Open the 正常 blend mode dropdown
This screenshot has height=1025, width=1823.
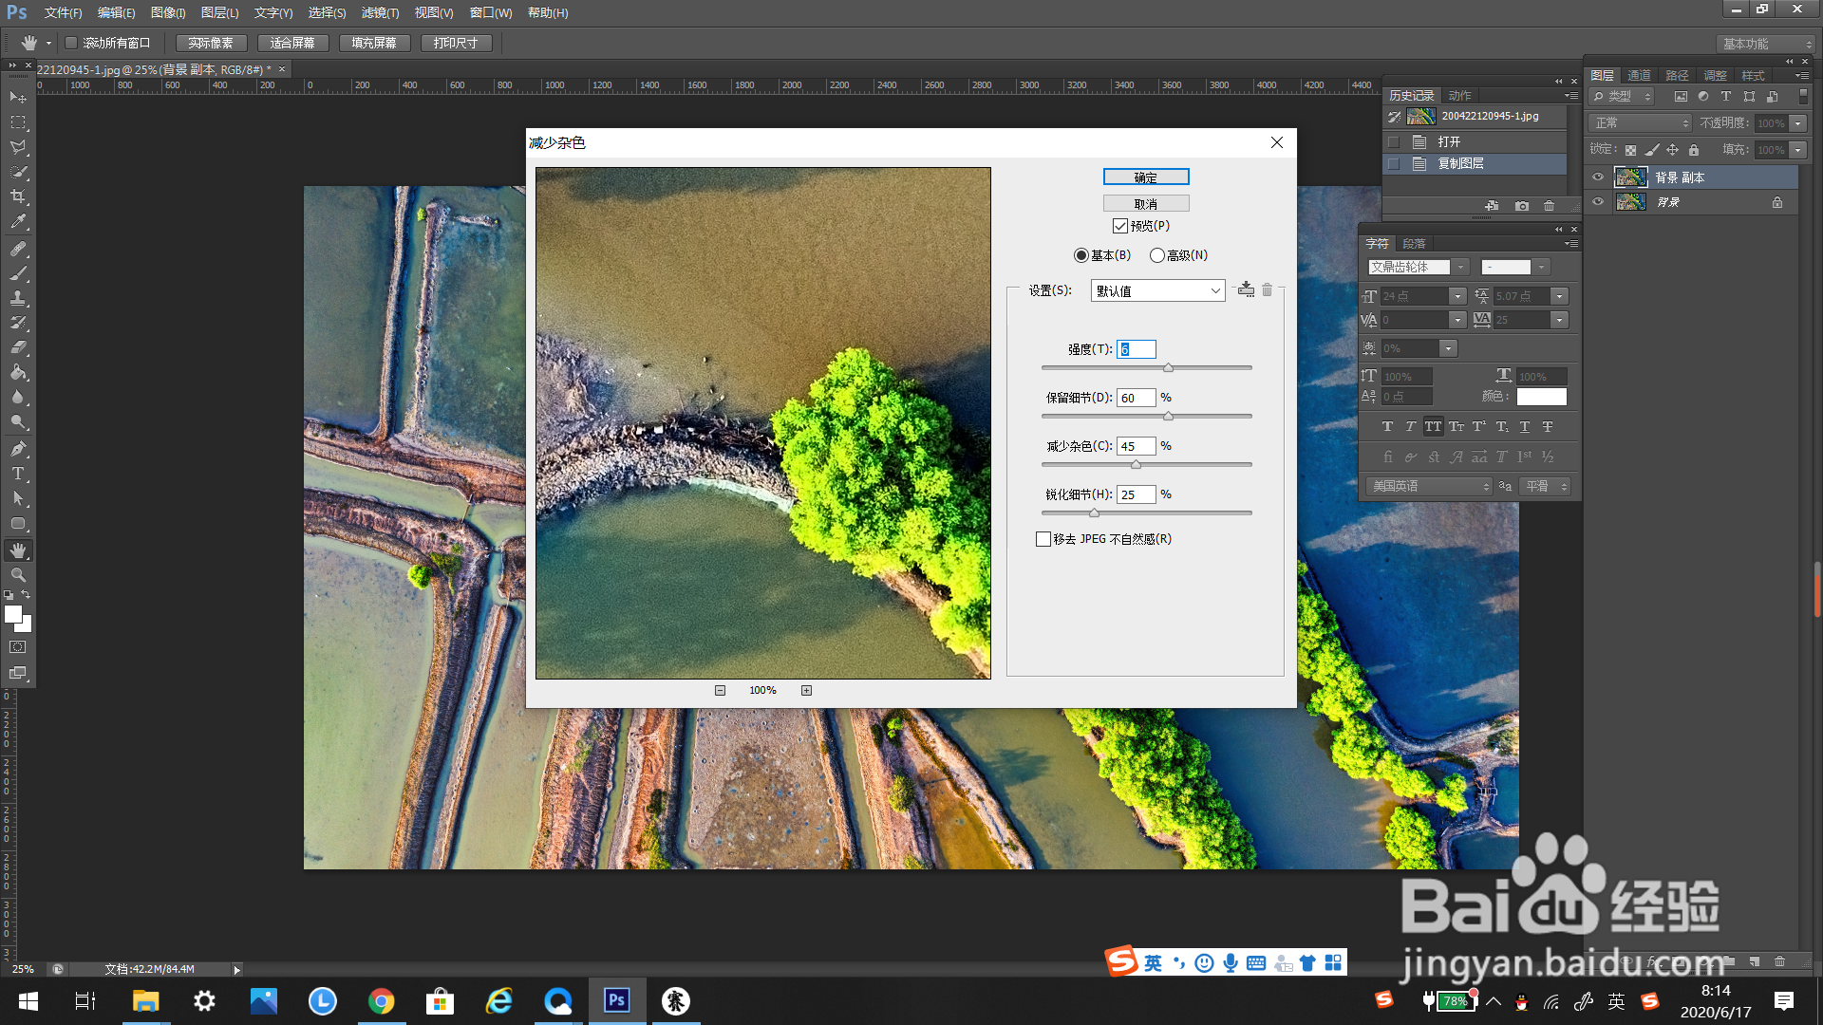click(x=1640, y=123)
